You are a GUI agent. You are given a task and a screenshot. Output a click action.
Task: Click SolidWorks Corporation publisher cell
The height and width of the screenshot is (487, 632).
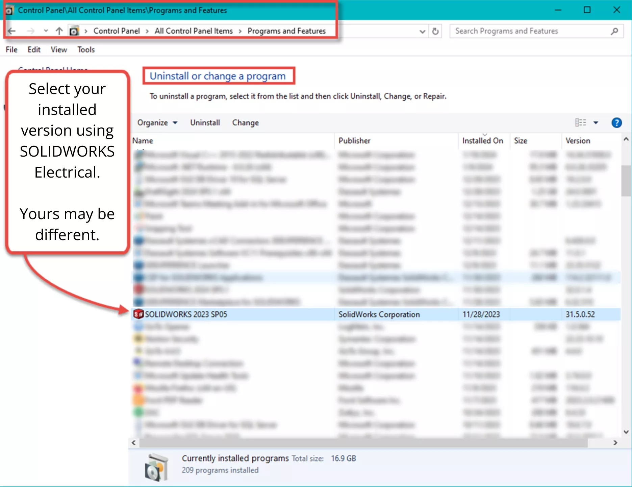tap(379, 315)
